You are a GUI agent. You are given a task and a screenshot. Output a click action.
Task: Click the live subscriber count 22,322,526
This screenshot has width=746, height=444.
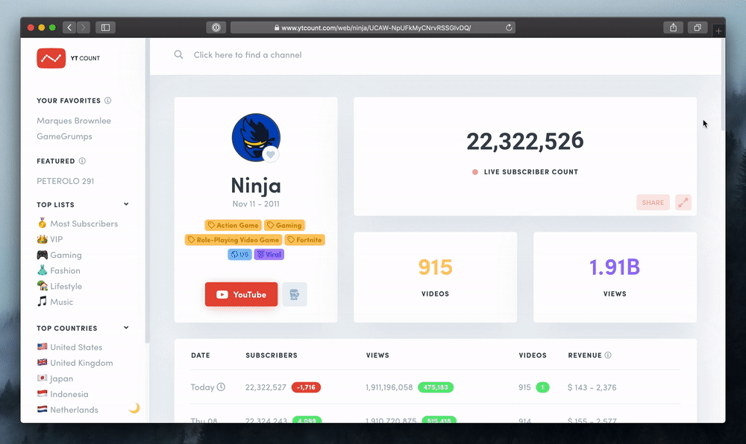pyautogui.click(x=524, y=141)
